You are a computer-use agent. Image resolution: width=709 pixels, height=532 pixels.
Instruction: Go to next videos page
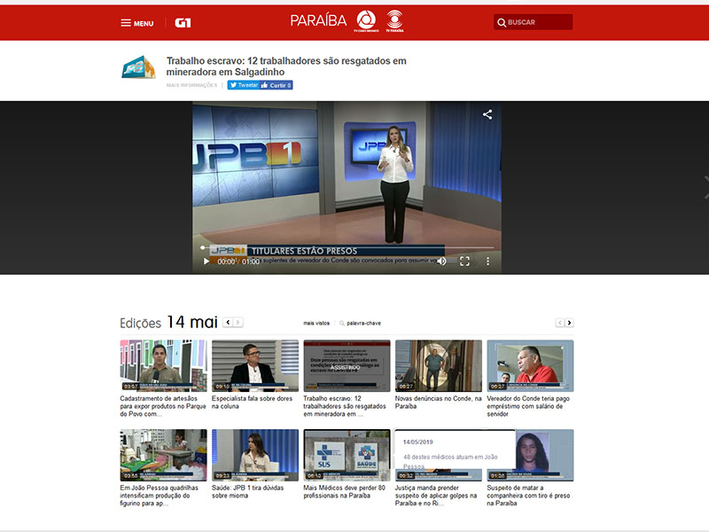tap(569, 323)
